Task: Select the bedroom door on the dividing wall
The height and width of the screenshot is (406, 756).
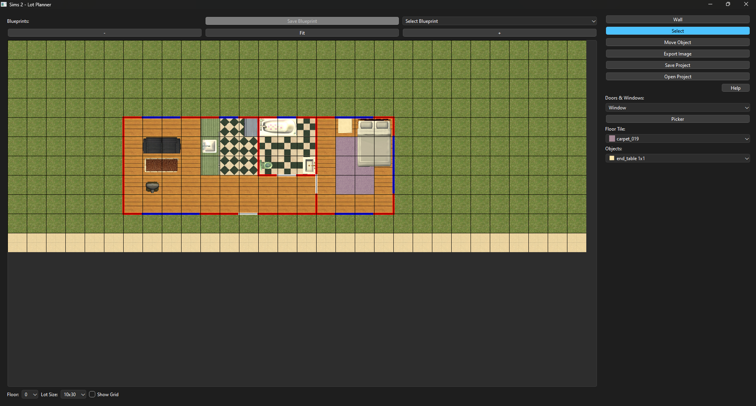Action: [317, 185]
